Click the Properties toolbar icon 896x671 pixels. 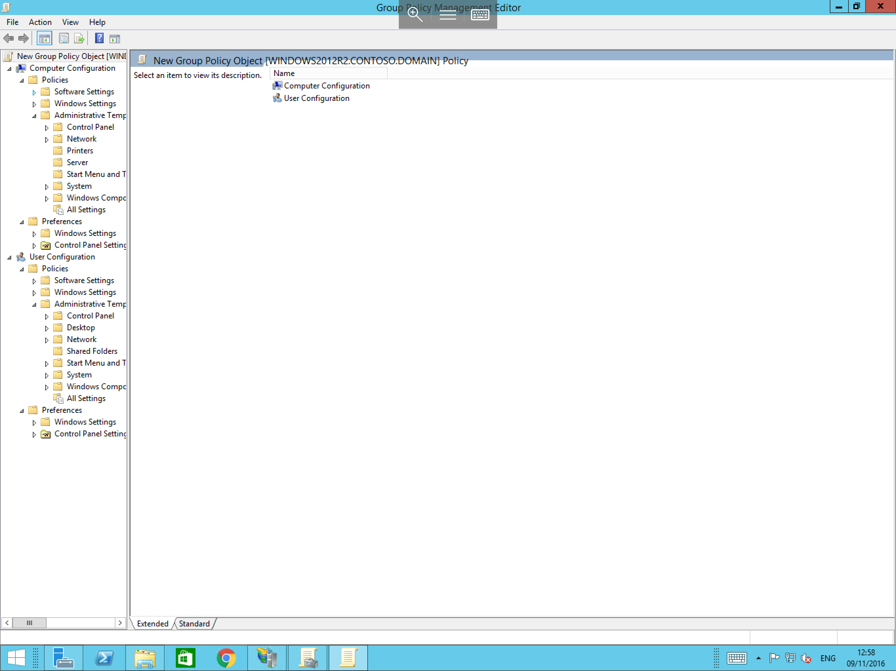pyautogui.click(x=64, y=38)
